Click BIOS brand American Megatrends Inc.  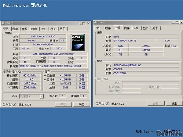(146, 65)
